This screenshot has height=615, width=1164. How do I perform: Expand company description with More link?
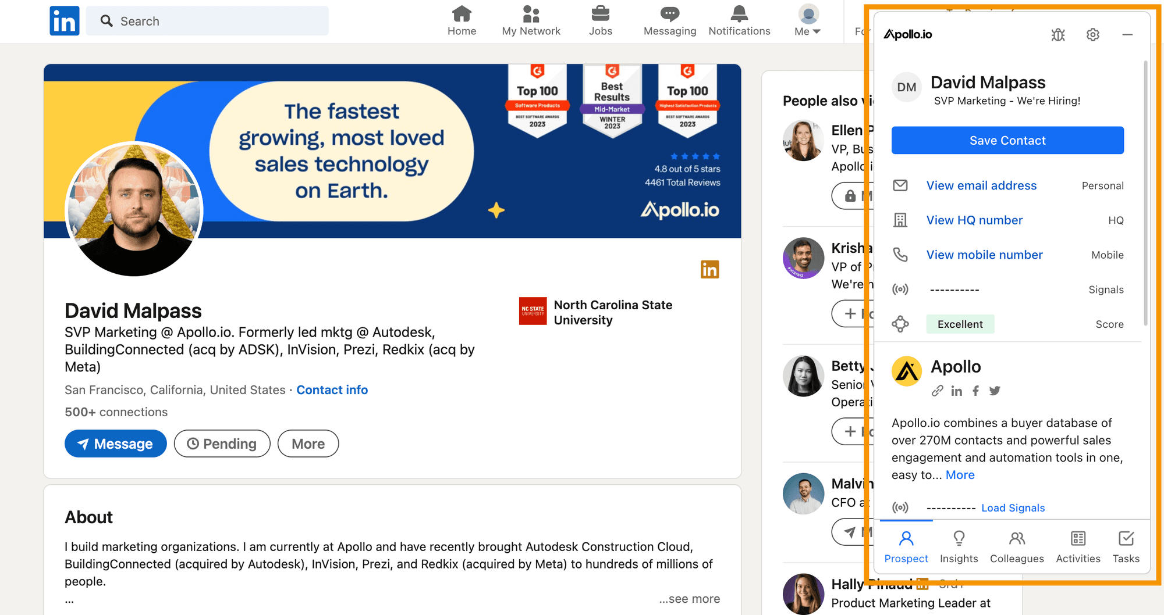pos(960,475)
